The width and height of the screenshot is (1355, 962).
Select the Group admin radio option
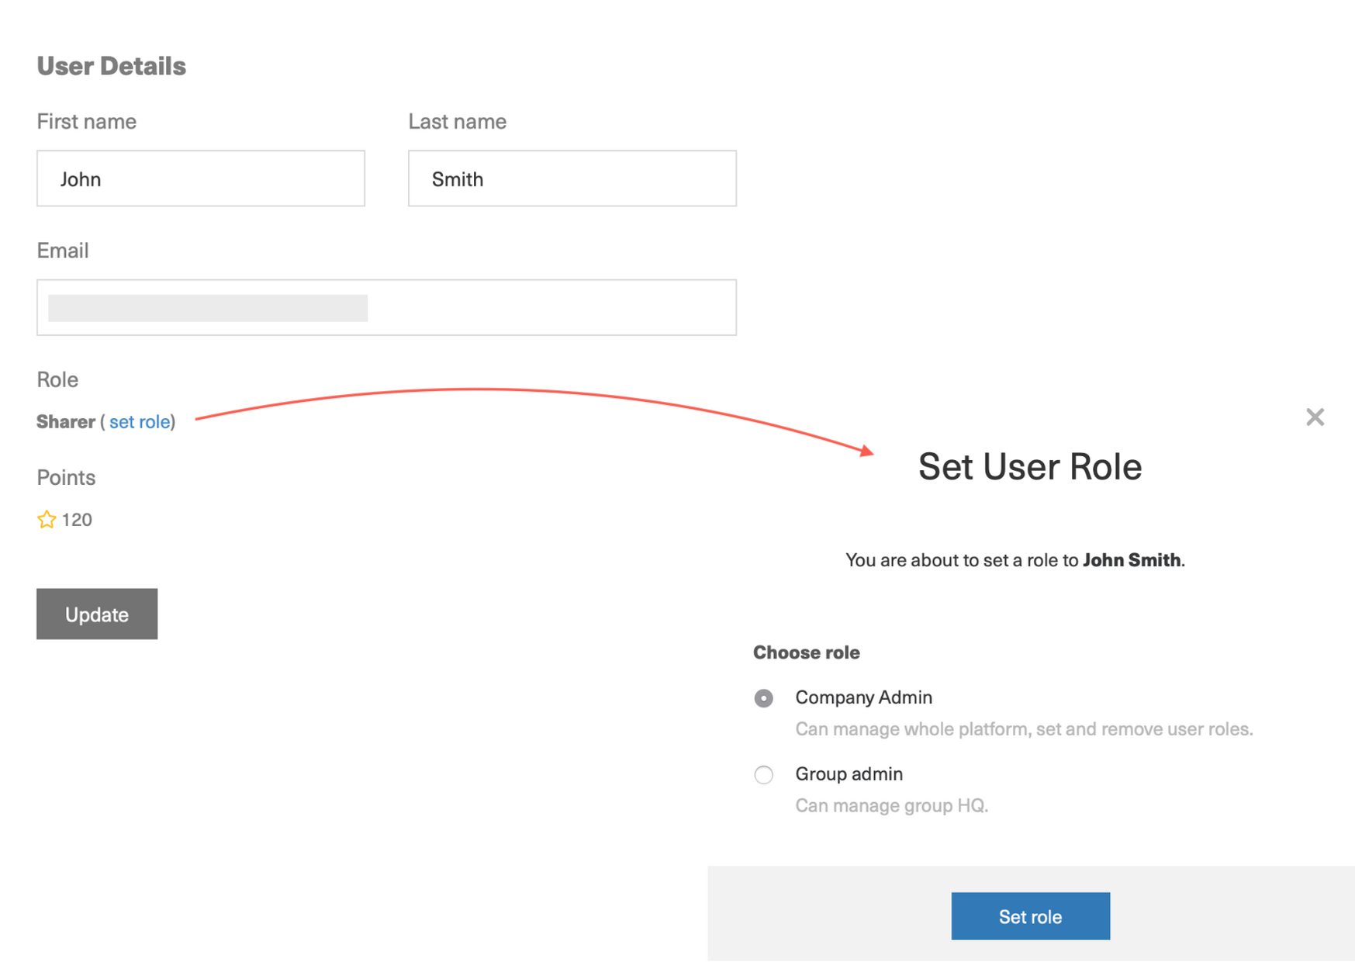[x=764, y=774]
